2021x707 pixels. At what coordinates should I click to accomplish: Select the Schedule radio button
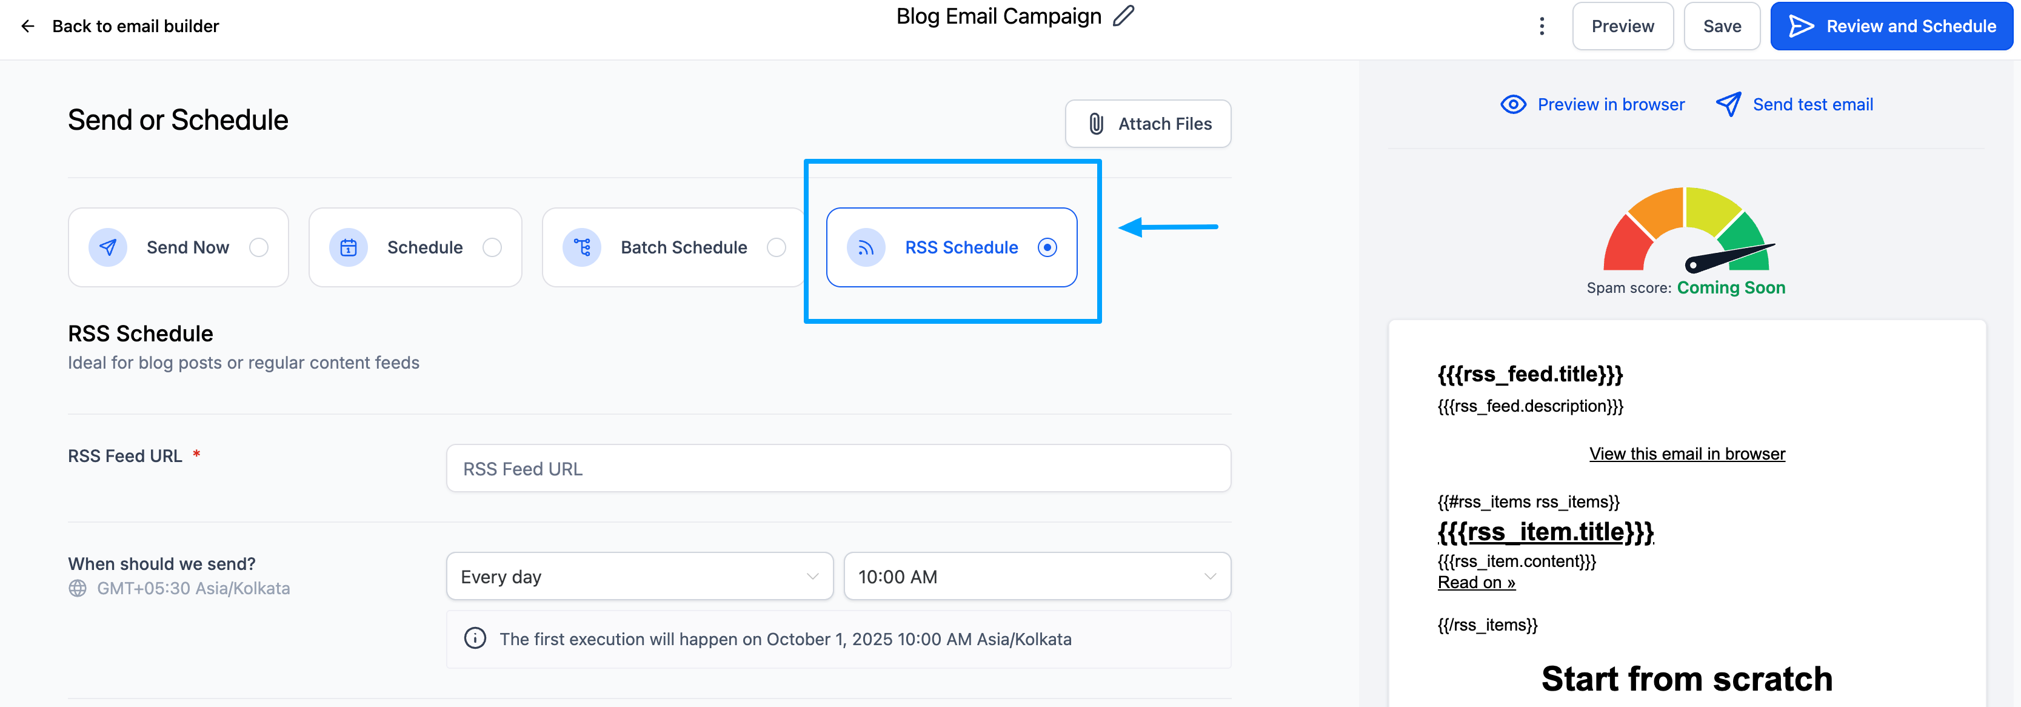coord(492,248)
